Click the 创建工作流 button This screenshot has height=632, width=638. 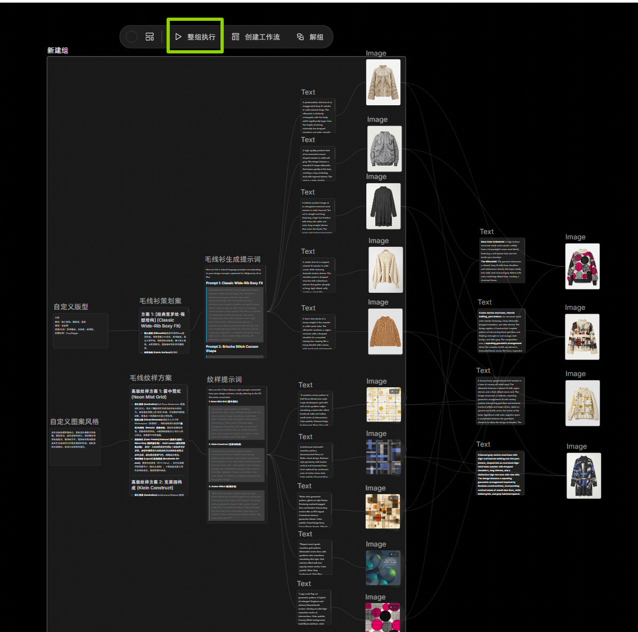(x=256, y=37)
